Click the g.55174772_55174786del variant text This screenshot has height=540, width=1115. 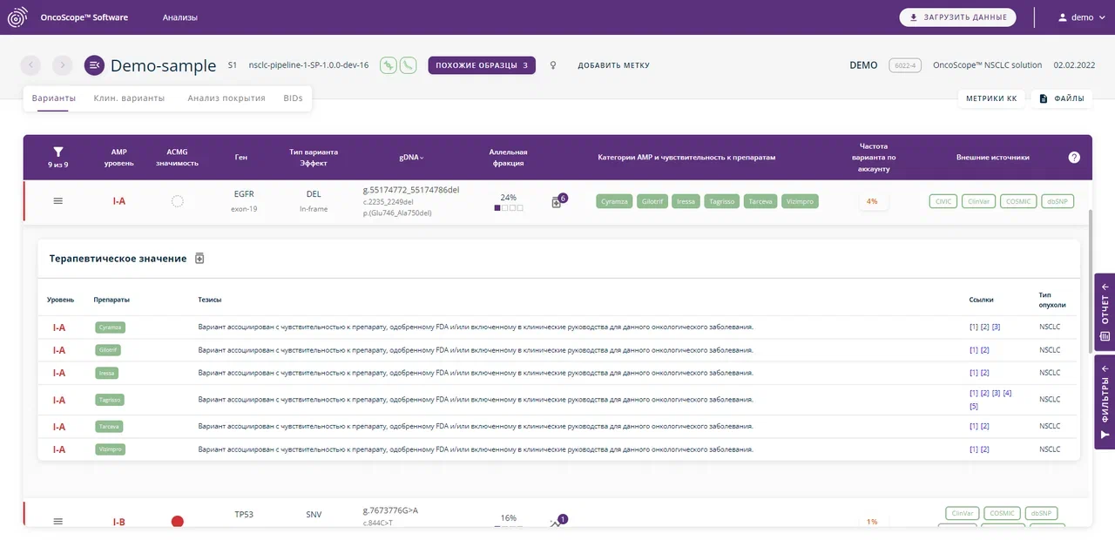point(411,189)
